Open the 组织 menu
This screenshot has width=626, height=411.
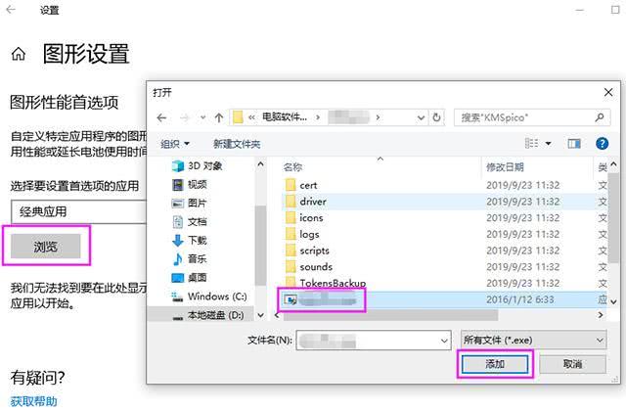tap(175, 144)
